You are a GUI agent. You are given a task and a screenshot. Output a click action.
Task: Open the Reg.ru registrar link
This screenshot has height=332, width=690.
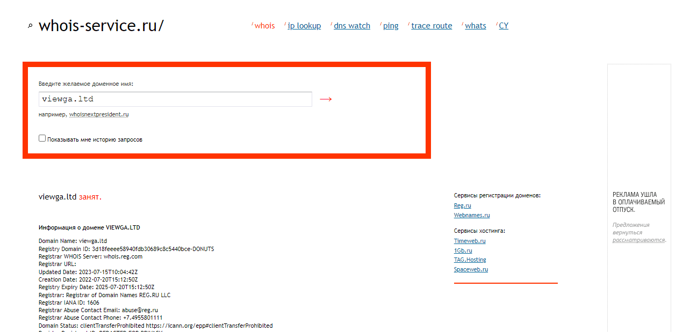coord(462,206)
